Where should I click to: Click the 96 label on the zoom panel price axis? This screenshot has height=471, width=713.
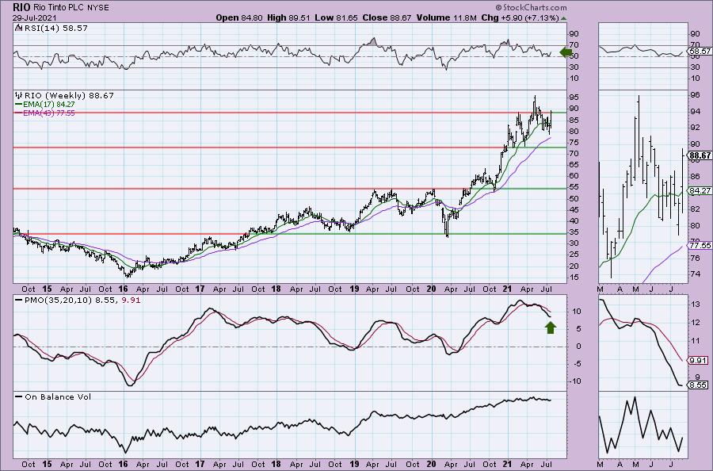tap(695, 94)
